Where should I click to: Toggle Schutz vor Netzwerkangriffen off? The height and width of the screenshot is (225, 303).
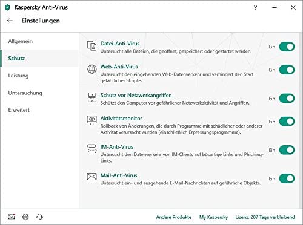pos(287,99)
